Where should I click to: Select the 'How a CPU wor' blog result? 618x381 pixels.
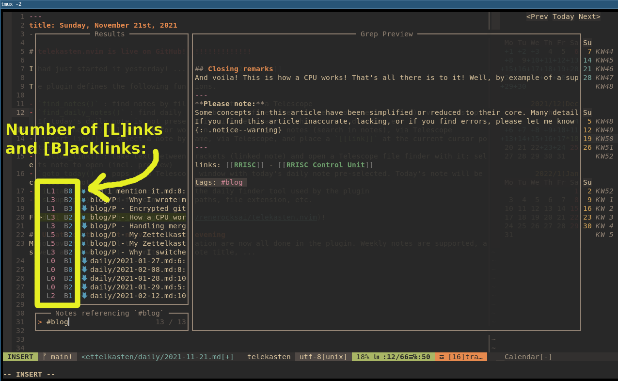point(138,217)
